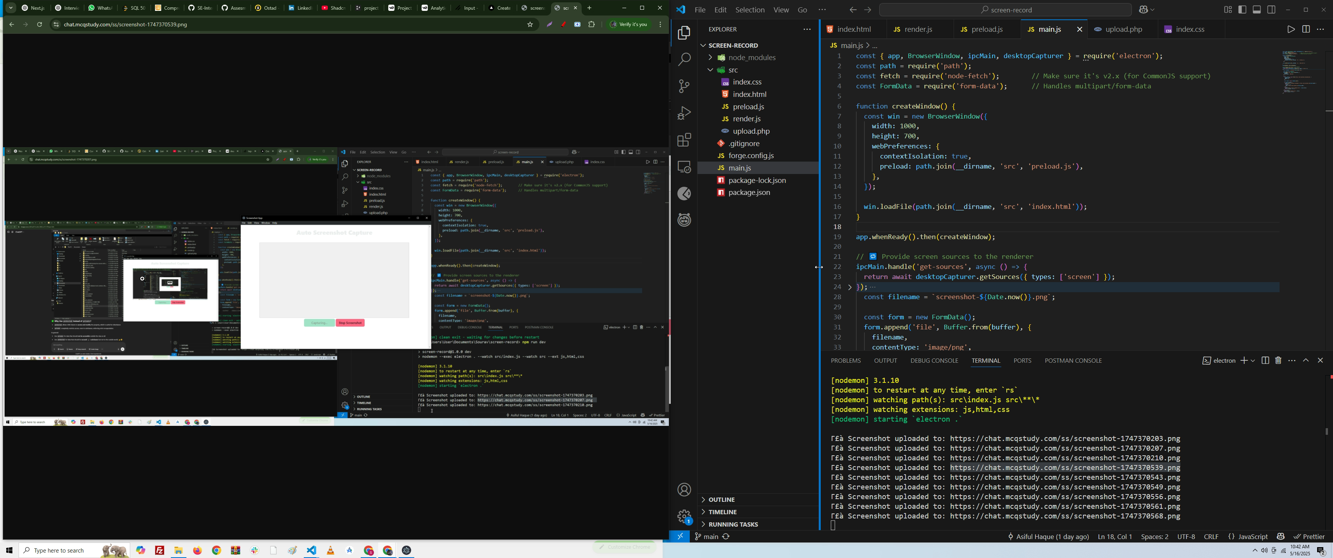The image size is (1333, 558).
Task: Open the screenshot-1747370543.png link in terminal
Action: (1065, 477)
